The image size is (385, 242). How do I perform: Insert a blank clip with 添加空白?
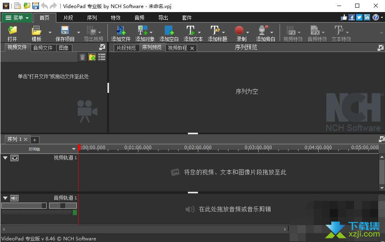click(169, 31)
